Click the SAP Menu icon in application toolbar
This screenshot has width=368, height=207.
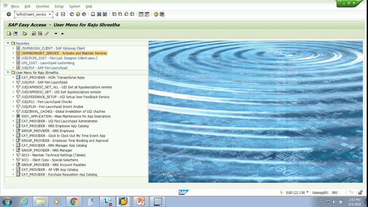(16, 34)
